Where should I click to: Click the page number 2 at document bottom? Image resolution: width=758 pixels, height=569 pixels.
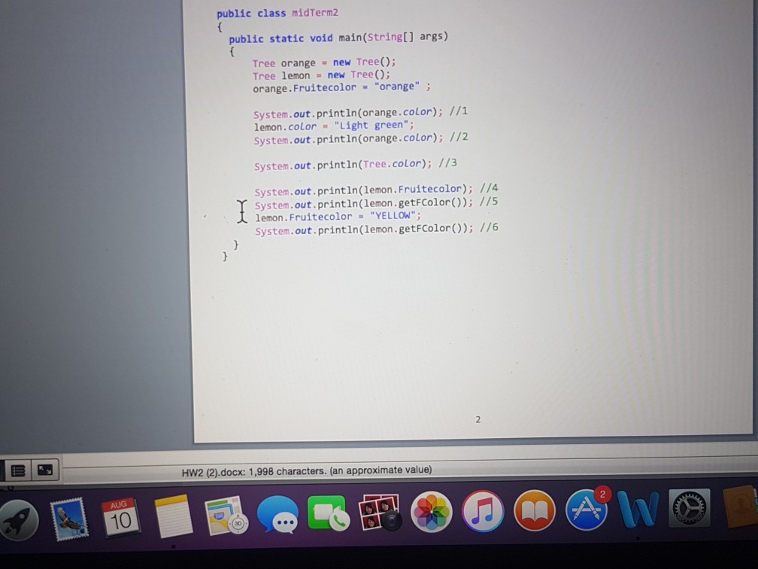[478, 419]
